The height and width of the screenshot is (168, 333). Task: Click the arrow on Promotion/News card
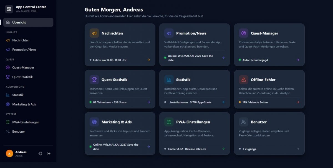pos(223,58)
